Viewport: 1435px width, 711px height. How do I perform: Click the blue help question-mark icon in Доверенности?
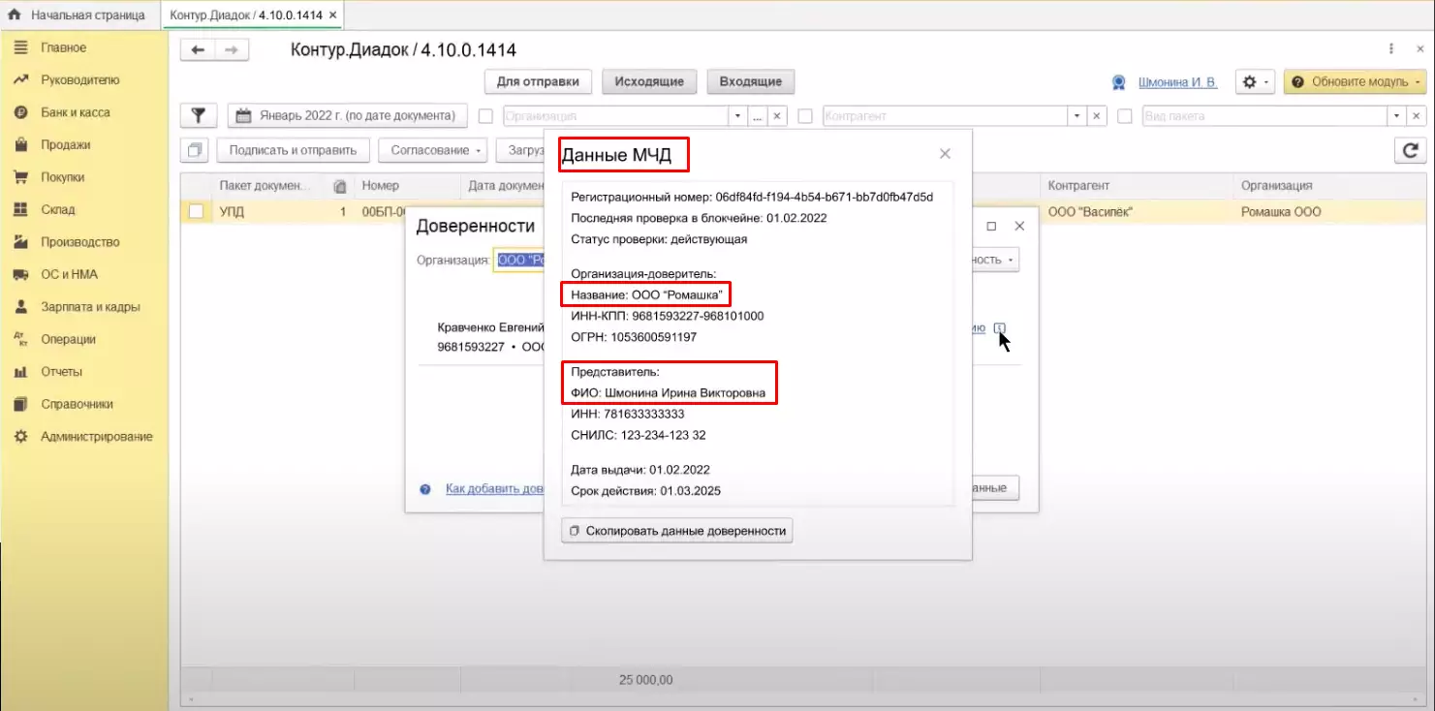pos(425,489)
